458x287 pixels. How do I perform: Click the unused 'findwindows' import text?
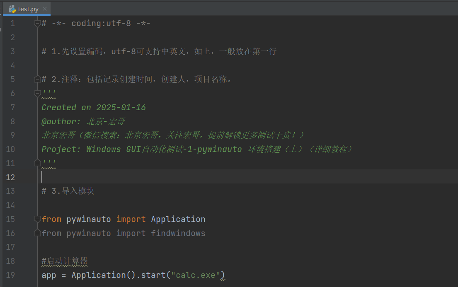pyautogui.click(x=178, y=233)
